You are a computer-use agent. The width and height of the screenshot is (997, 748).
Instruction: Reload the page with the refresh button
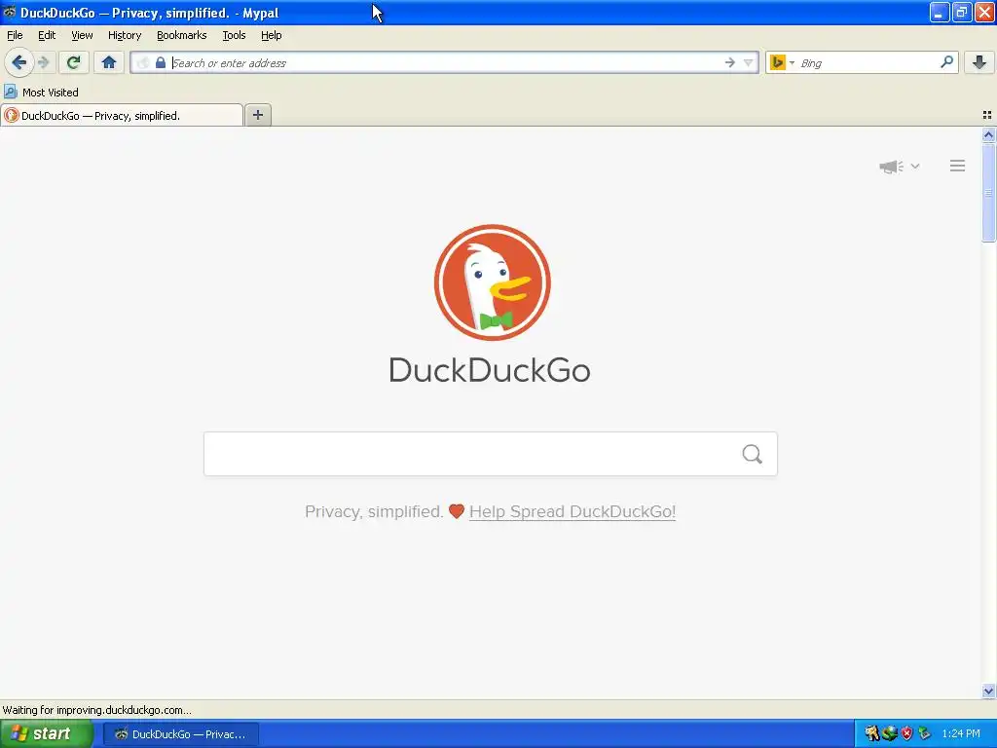[73, 62]
